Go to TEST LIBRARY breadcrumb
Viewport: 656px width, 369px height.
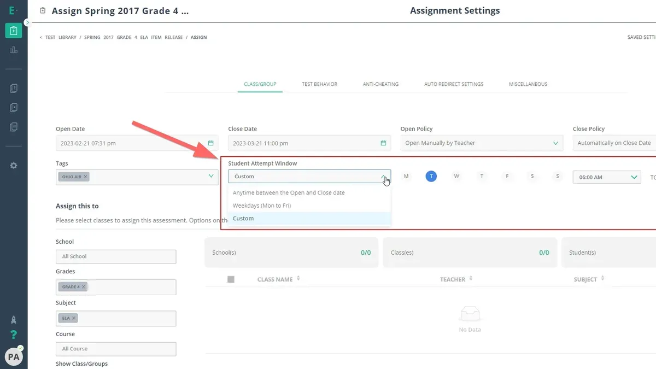pos(61,37)
